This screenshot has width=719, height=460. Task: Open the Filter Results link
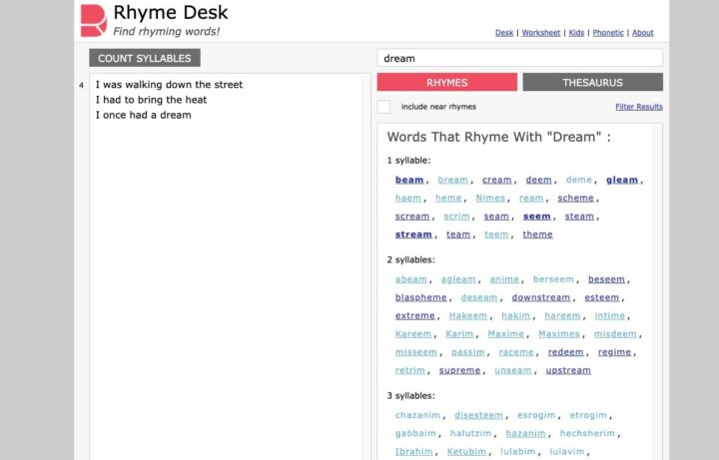click(x=638, y=107)
